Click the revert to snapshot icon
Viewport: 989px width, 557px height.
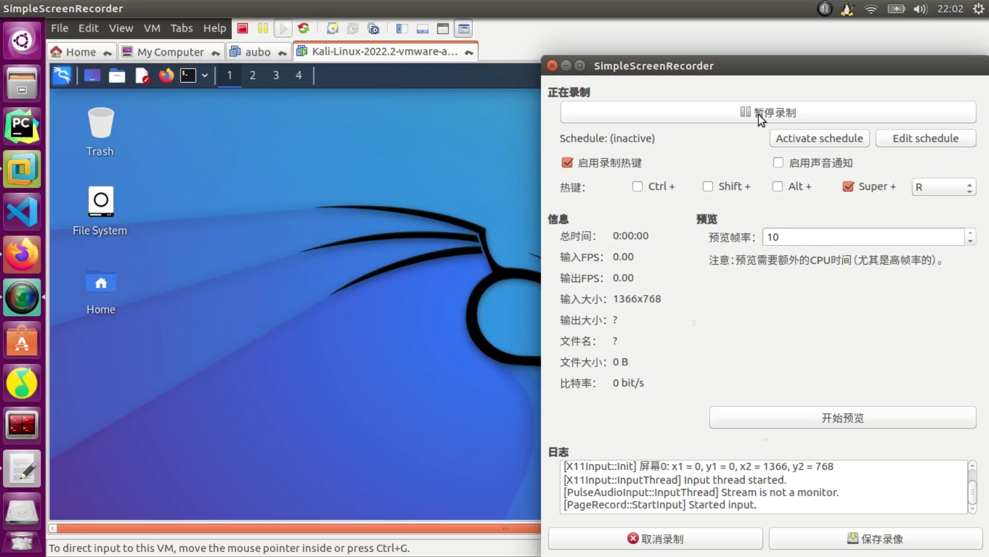[x=353, y=28]
